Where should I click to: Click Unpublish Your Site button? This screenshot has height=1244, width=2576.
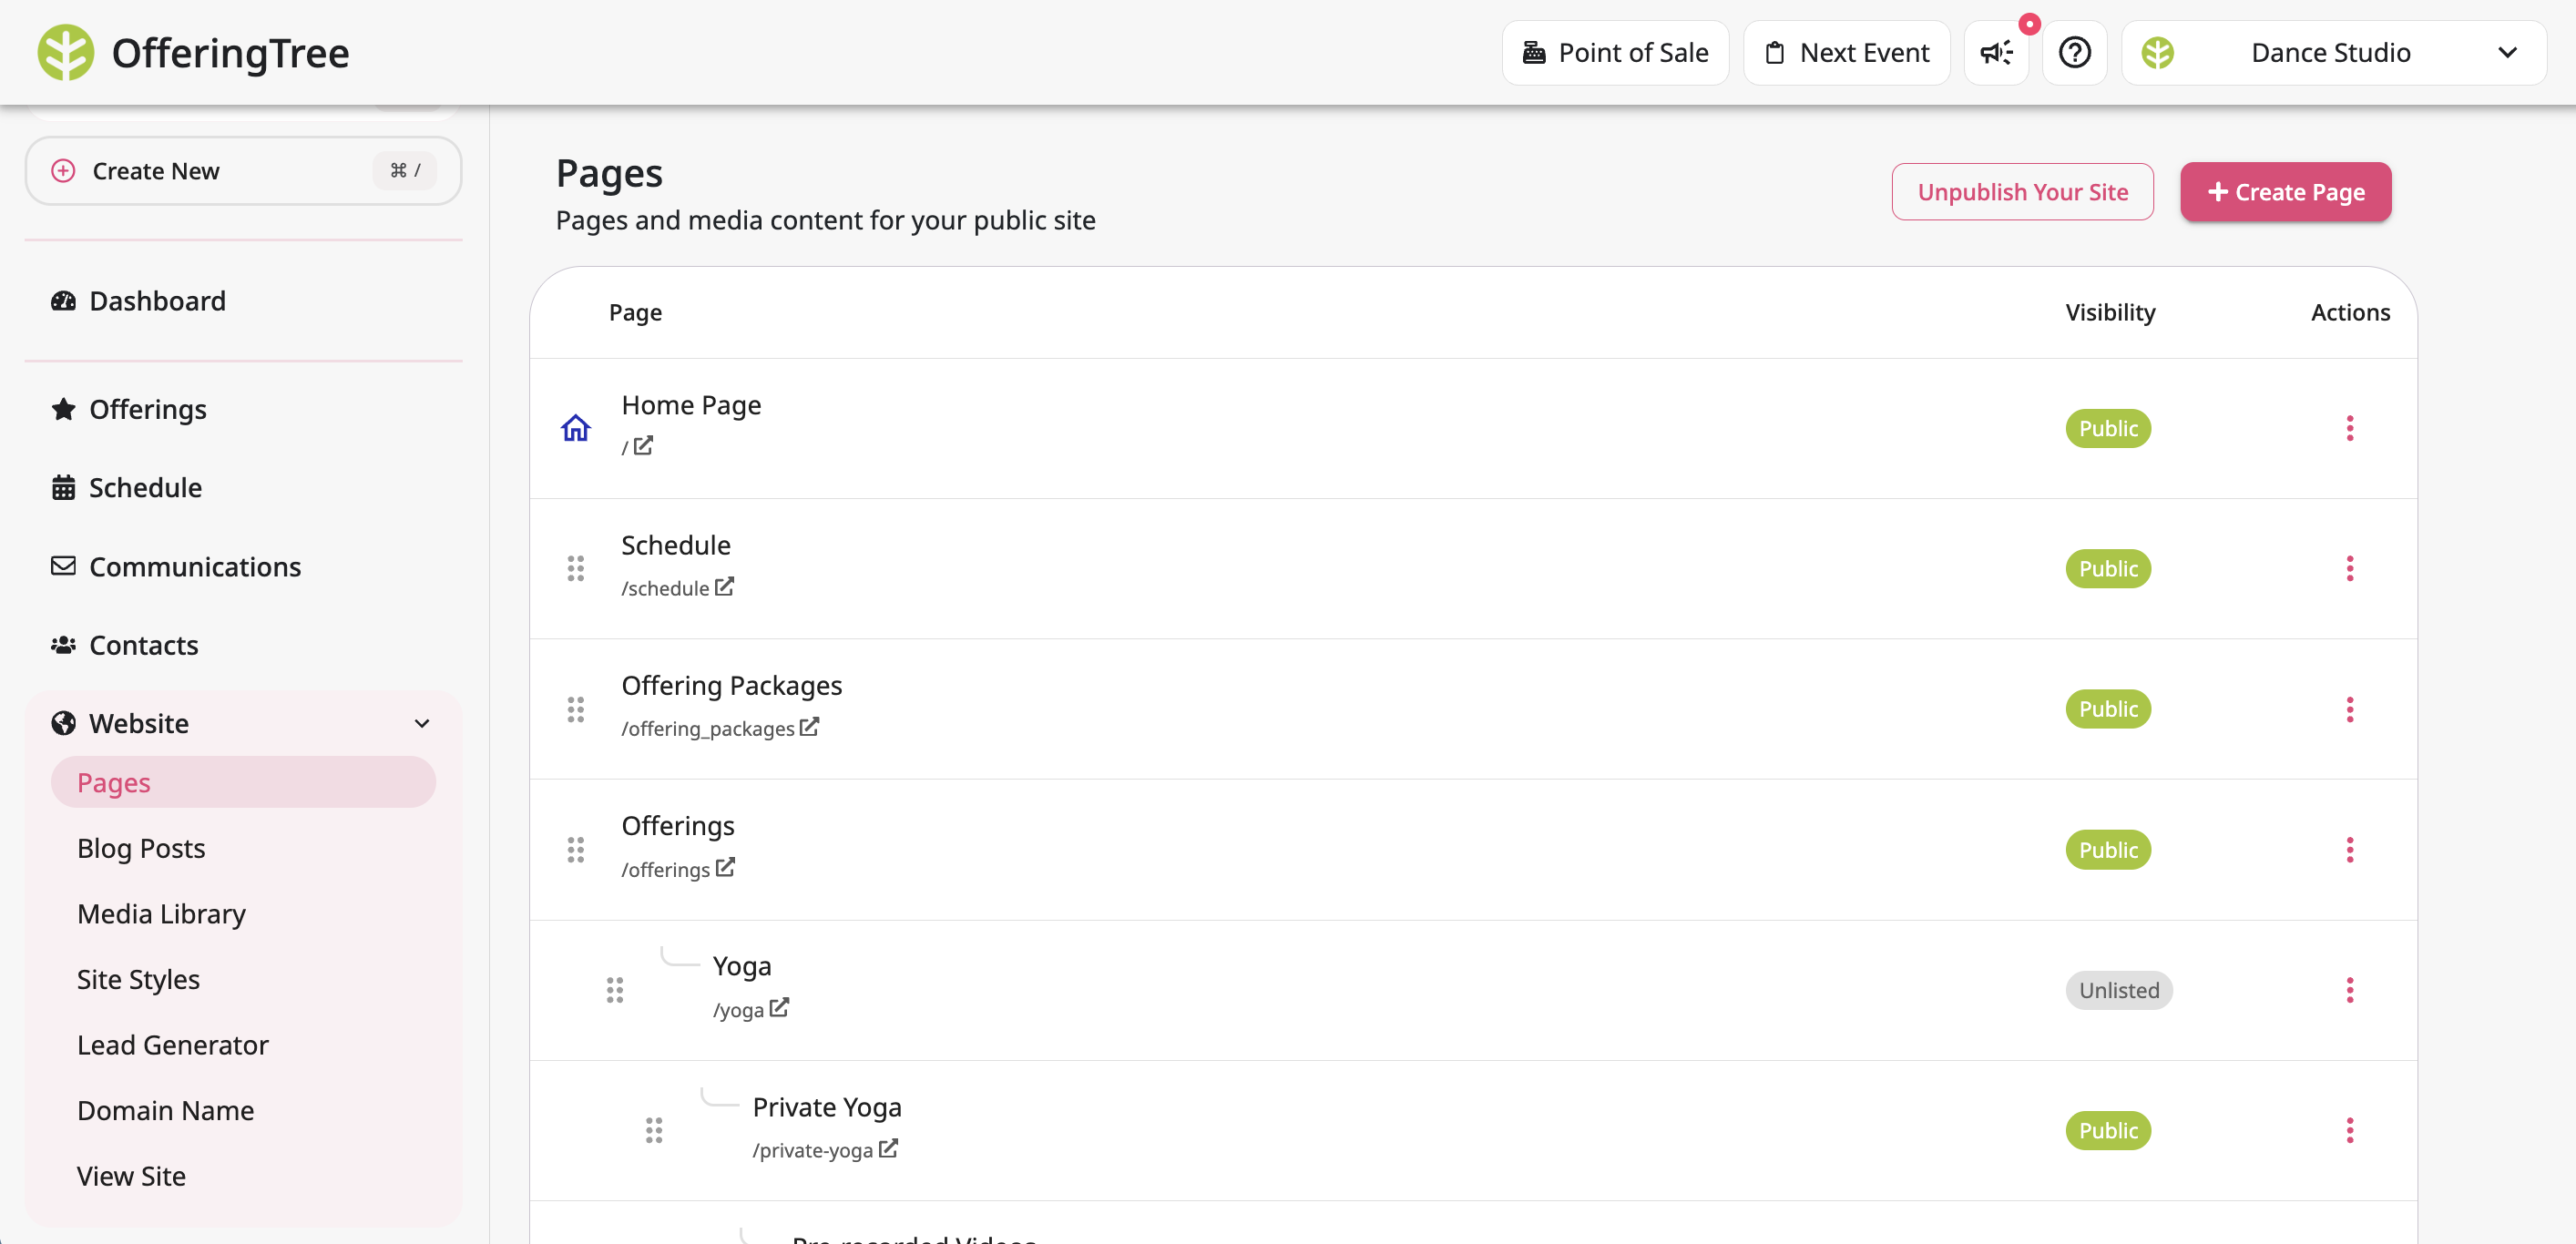[2022, 192]
